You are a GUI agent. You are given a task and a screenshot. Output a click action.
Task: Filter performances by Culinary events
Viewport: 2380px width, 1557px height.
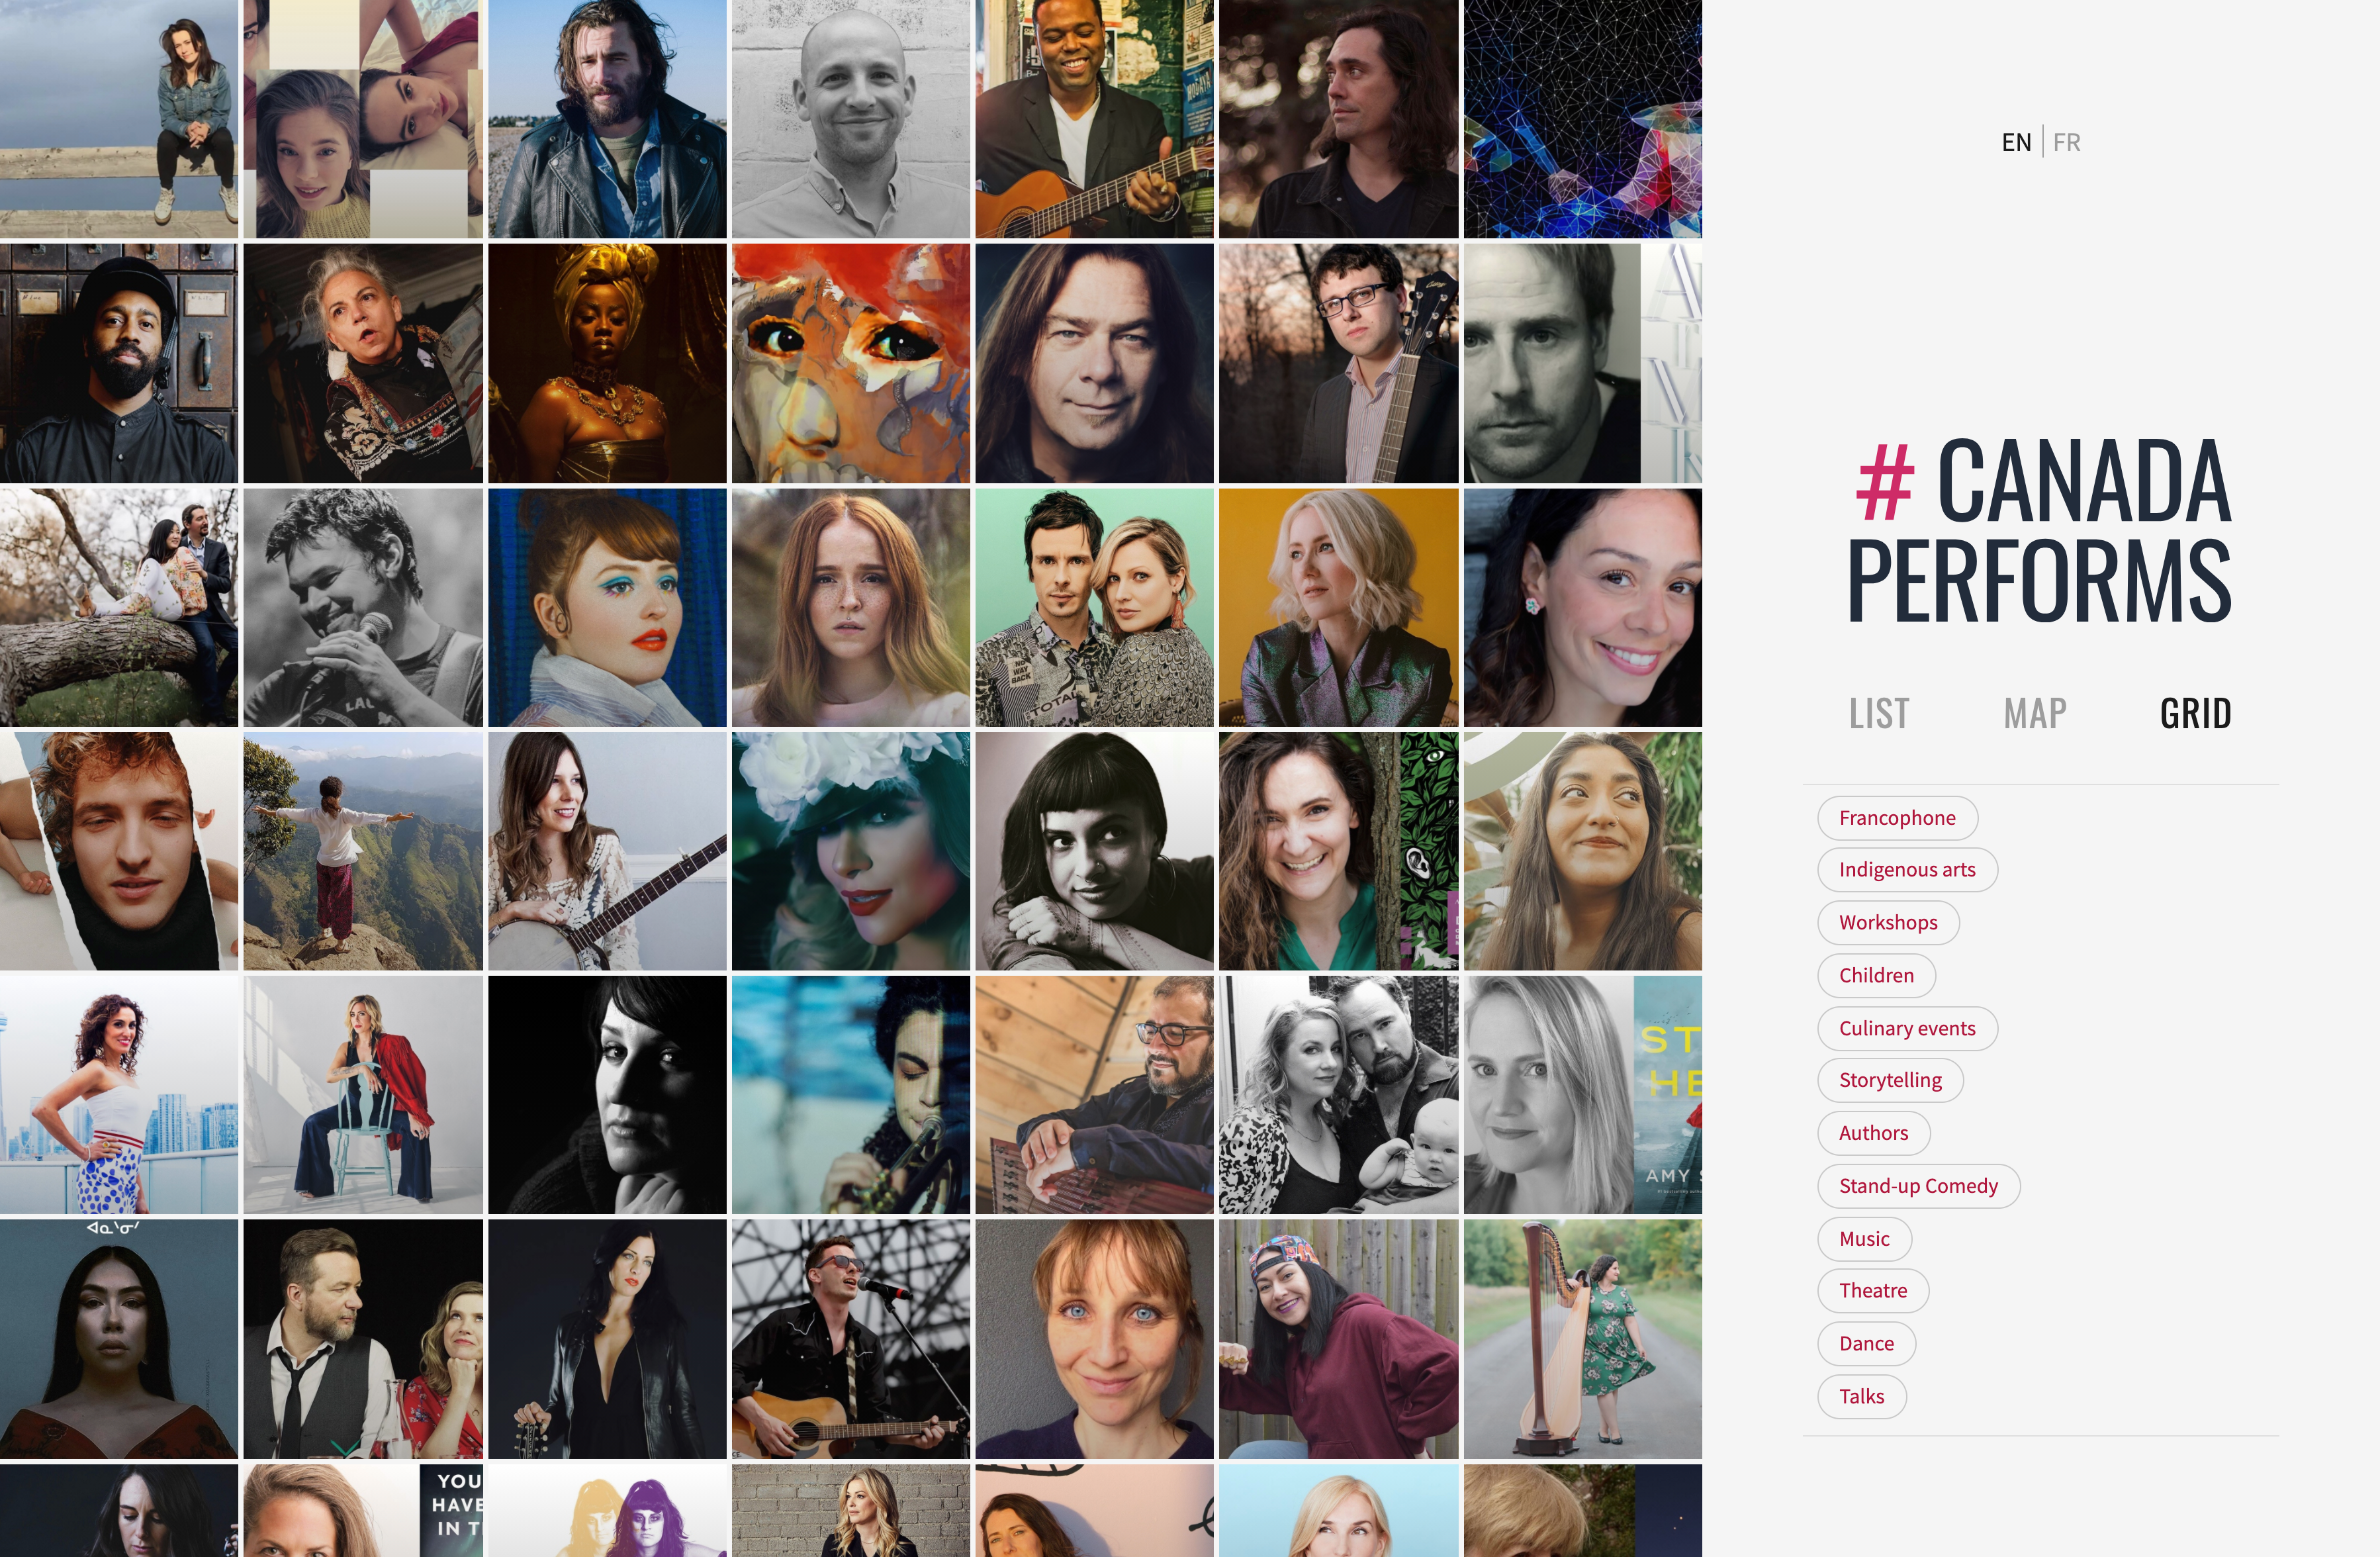click(x=1907, y=1029)
